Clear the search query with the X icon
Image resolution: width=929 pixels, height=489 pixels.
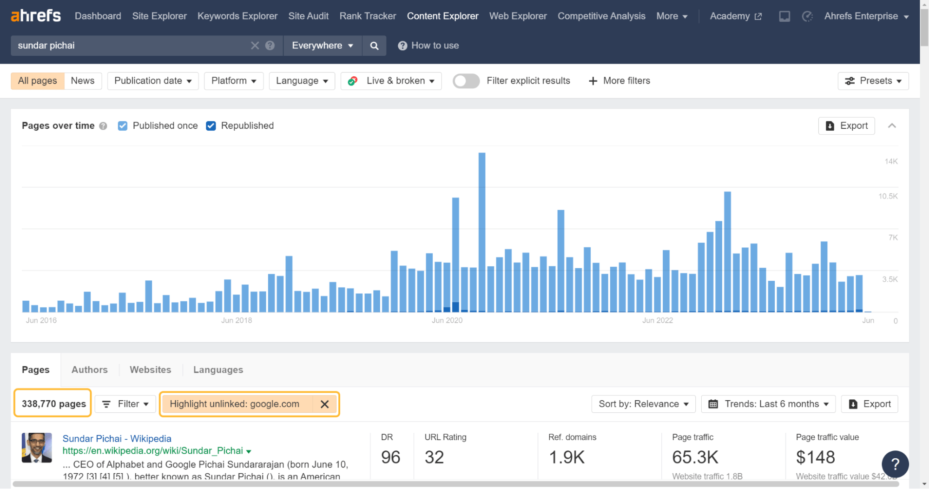(x=255, y=45)
